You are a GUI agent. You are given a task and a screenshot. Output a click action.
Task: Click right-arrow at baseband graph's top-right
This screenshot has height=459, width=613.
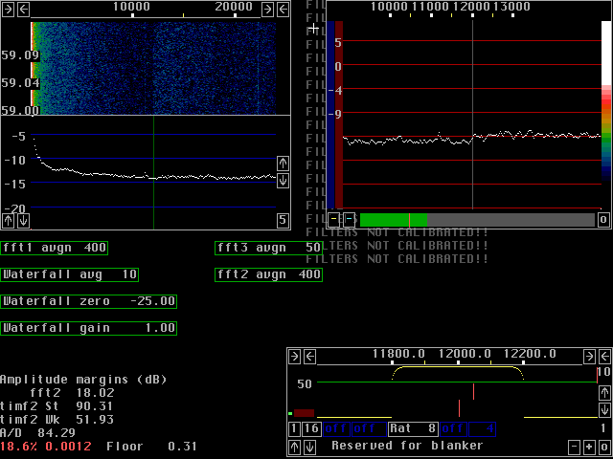click(x=589, y=357)
